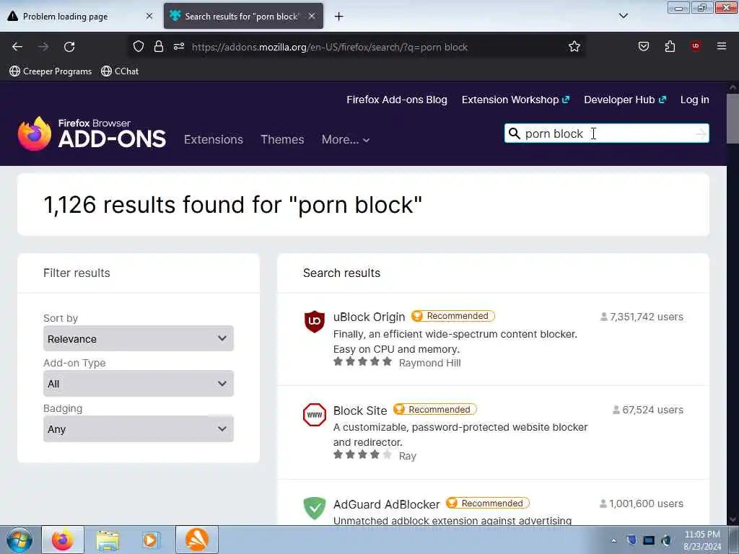
Task: Click the page vertical scrollbar thumb
Action: 733,118
